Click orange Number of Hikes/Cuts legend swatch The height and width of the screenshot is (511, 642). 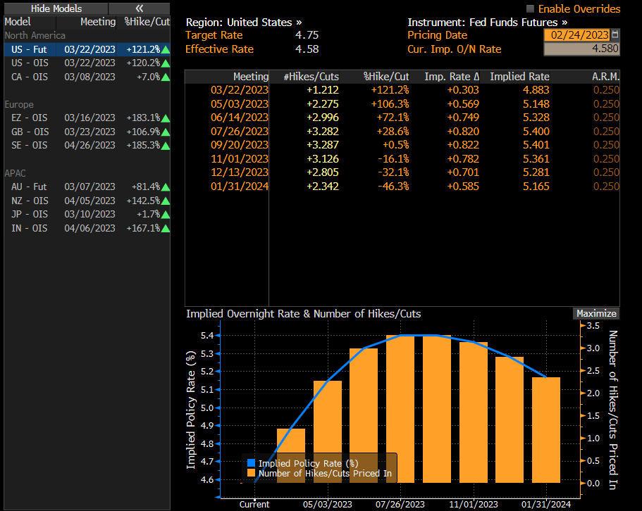click(x=251, y=474)
